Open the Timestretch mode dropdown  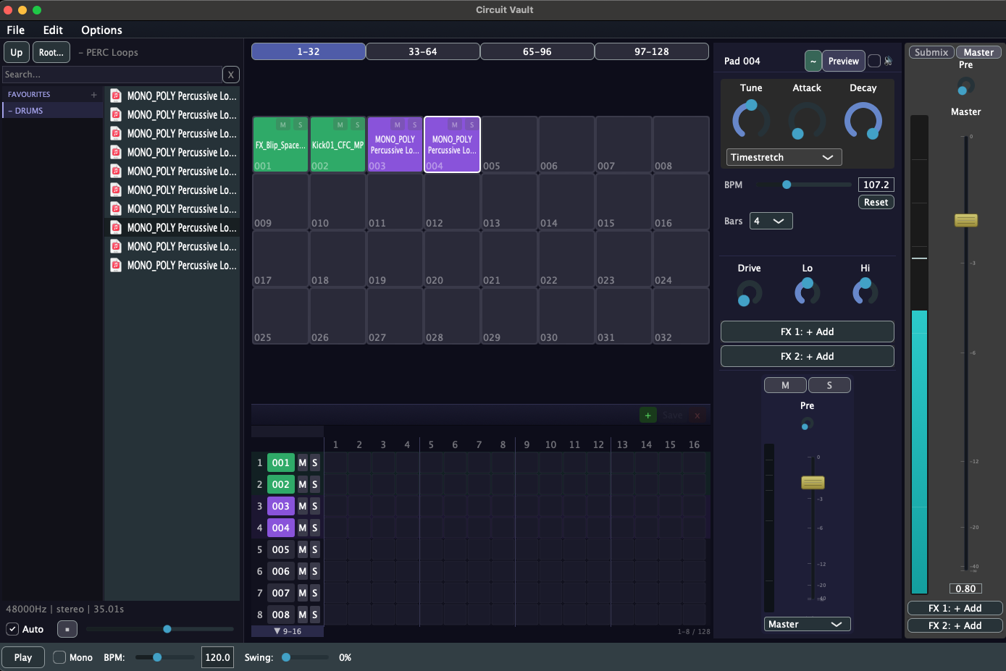784,157
